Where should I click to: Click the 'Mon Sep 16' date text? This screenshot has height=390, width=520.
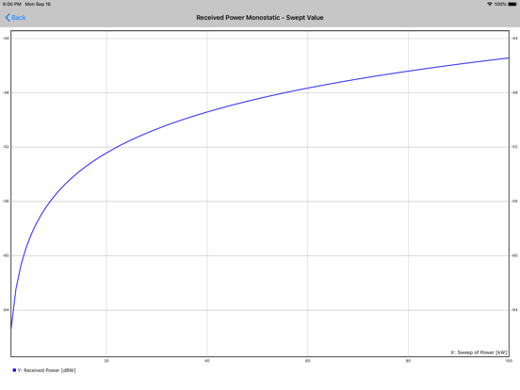pos(38,4)
